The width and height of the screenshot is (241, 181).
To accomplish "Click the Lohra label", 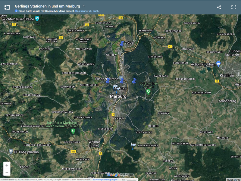I will pyautogui.click(x=24, y=167).
